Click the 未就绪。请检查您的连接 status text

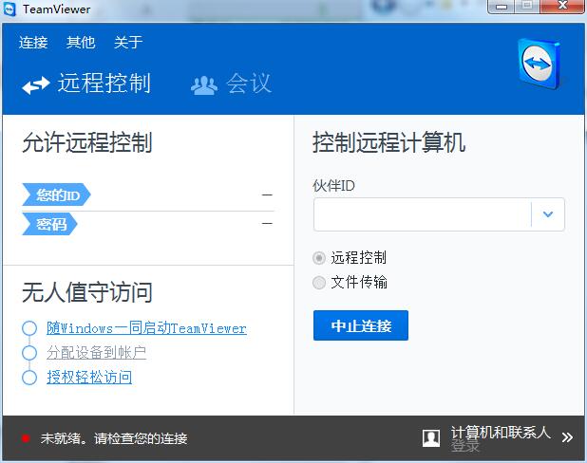pyautogui.click(x=114, y=438)
